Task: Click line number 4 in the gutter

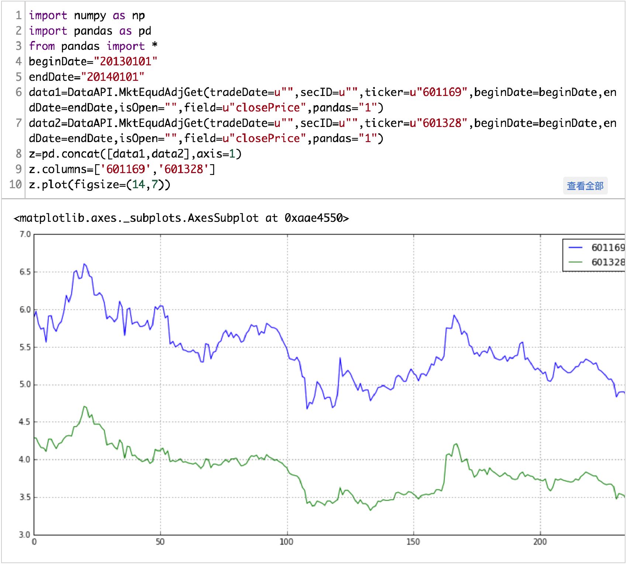Action: point(18,62)
